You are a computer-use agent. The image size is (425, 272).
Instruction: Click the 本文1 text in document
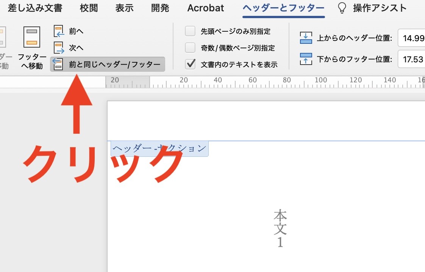(280, 229)
